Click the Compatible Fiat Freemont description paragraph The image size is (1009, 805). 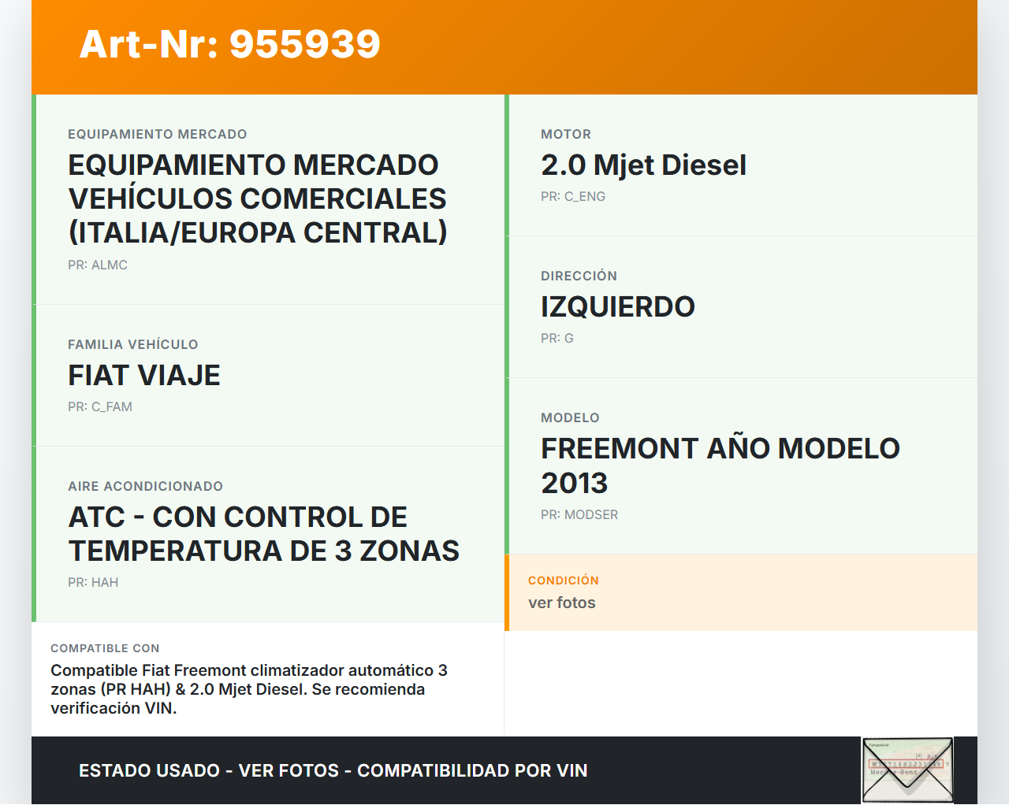pyautogui.click(x=249, y=689)
